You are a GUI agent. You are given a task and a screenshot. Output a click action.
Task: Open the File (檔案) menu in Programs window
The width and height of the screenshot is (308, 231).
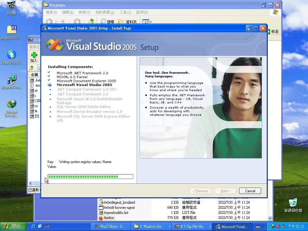tap(51, 12)
